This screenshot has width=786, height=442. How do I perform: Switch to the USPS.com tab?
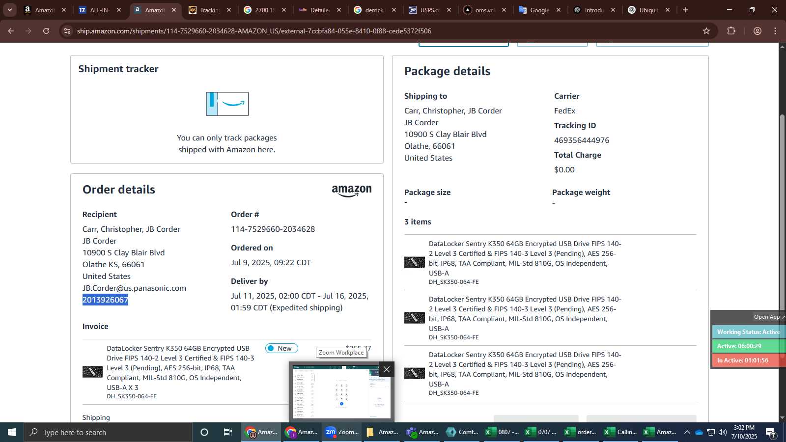(430, 10)
